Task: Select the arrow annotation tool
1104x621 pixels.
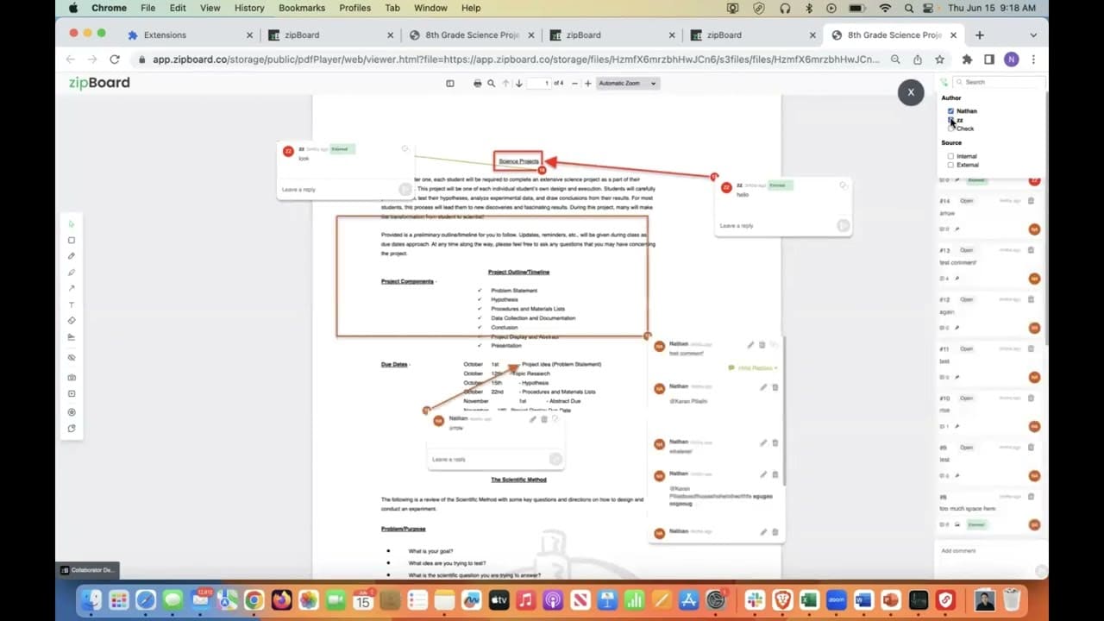Action: tap(72, 287)
